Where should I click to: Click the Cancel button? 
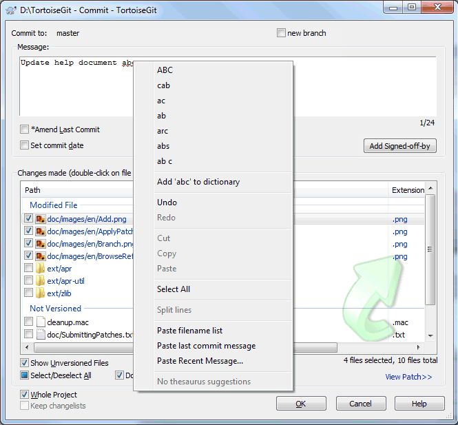point(361,404)
